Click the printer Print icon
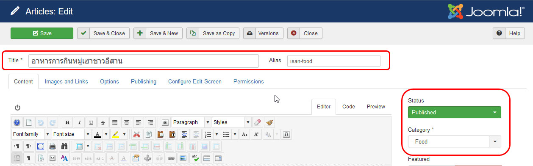Image resolution: width=533 pixels, height=166 pixels. coord(53,146)
